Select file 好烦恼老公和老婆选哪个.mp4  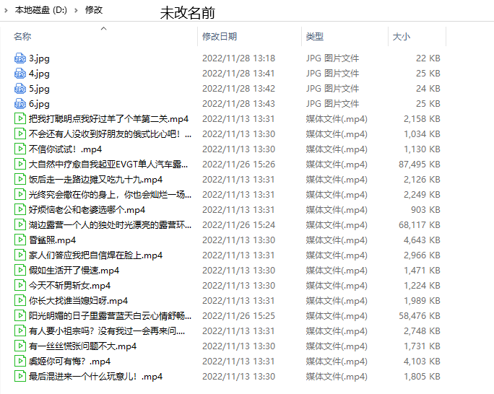click(87, 209)
